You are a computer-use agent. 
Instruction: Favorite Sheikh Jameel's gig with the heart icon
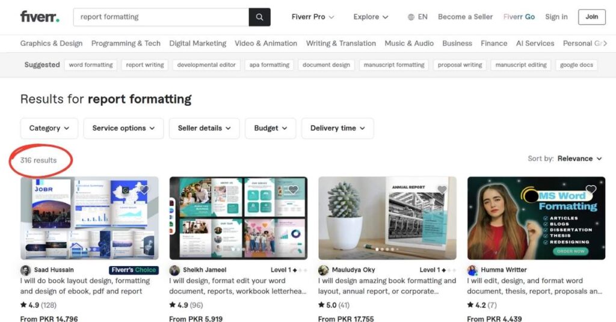coord(293,189)
